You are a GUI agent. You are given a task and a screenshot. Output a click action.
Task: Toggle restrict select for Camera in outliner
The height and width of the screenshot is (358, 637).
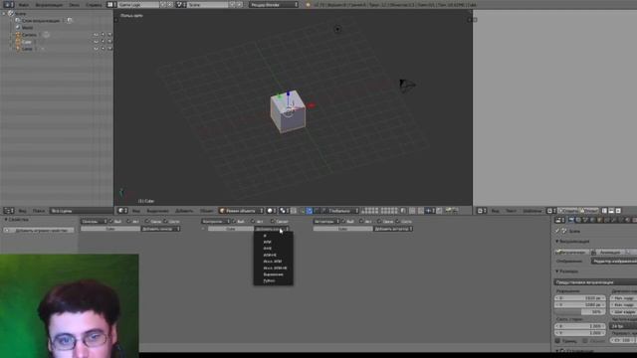[x=103, y=35]
